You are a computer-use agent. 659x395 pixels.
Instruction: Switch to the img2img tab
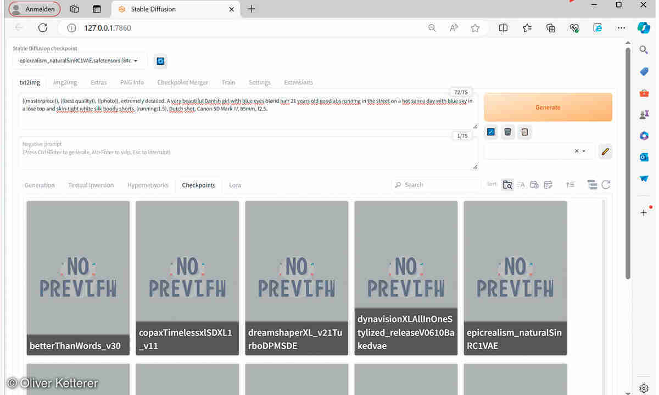(65, 82)
